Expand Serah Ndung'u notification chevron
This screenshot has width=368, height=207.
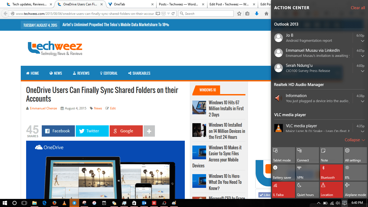[x=363, y=71]
